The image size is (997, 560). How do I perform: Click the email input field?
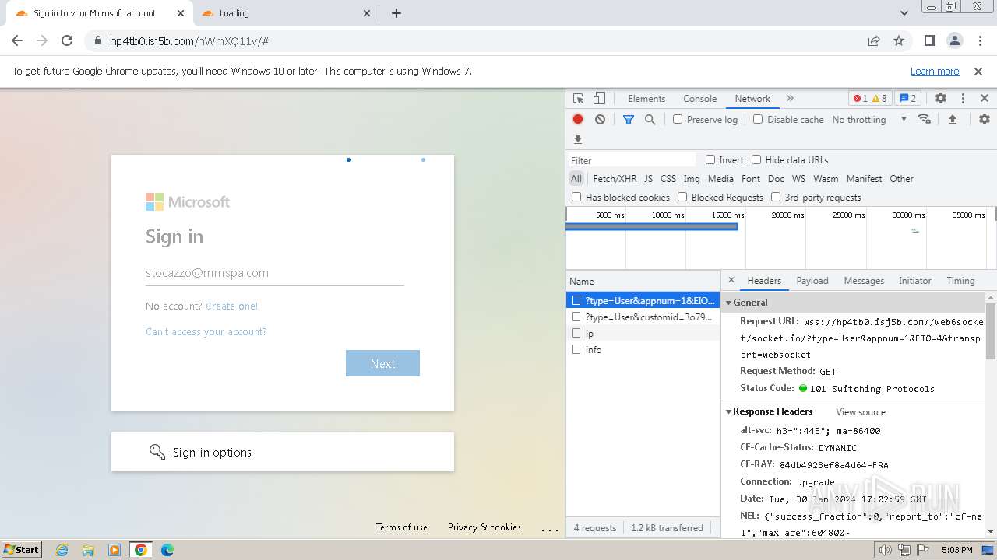click(275, 273)
